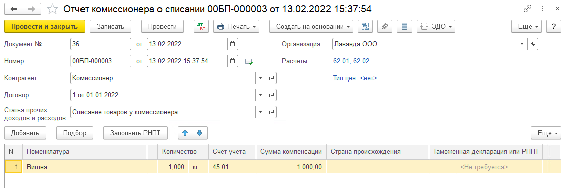The height and width of the screenshot is (188, 565).
Task: Select compensation amount 1 000,00
Action: click(x=291, y=167)
